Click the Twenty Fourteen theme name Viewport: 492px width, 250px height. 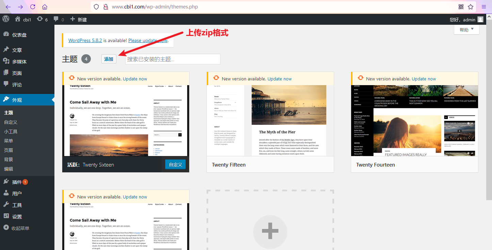(376, 165)
